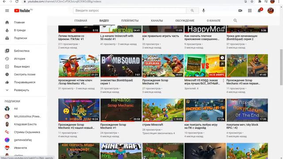This screenshot has width=283, height=159.
Task: Open покупаем меч sky block thumbnail
Action: click(247, 110)
